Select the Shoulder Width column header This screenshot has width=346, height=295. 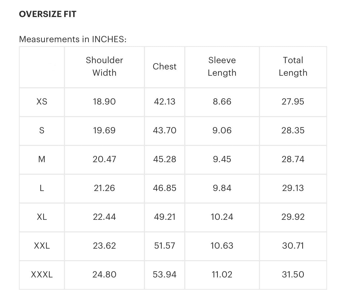click(104, 66)
